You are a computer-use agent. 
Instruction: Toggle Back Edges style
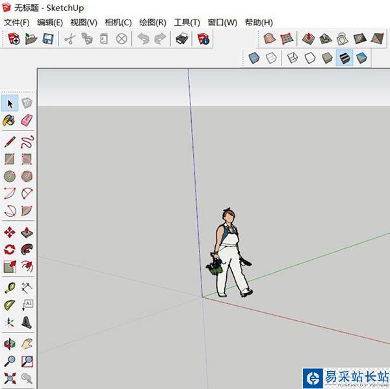coord(271,58)
